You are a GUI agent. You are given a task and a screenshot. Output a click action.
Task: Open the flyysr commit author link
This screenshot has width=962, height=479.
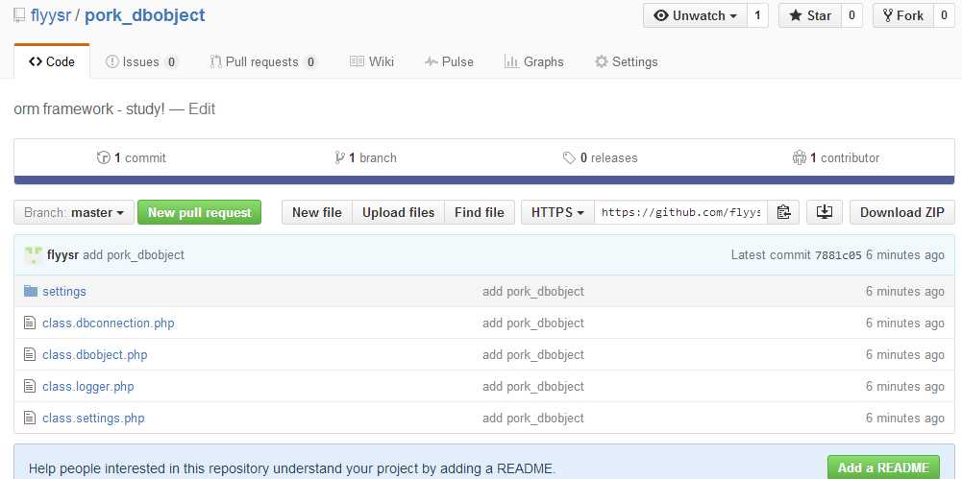[62, 254]
